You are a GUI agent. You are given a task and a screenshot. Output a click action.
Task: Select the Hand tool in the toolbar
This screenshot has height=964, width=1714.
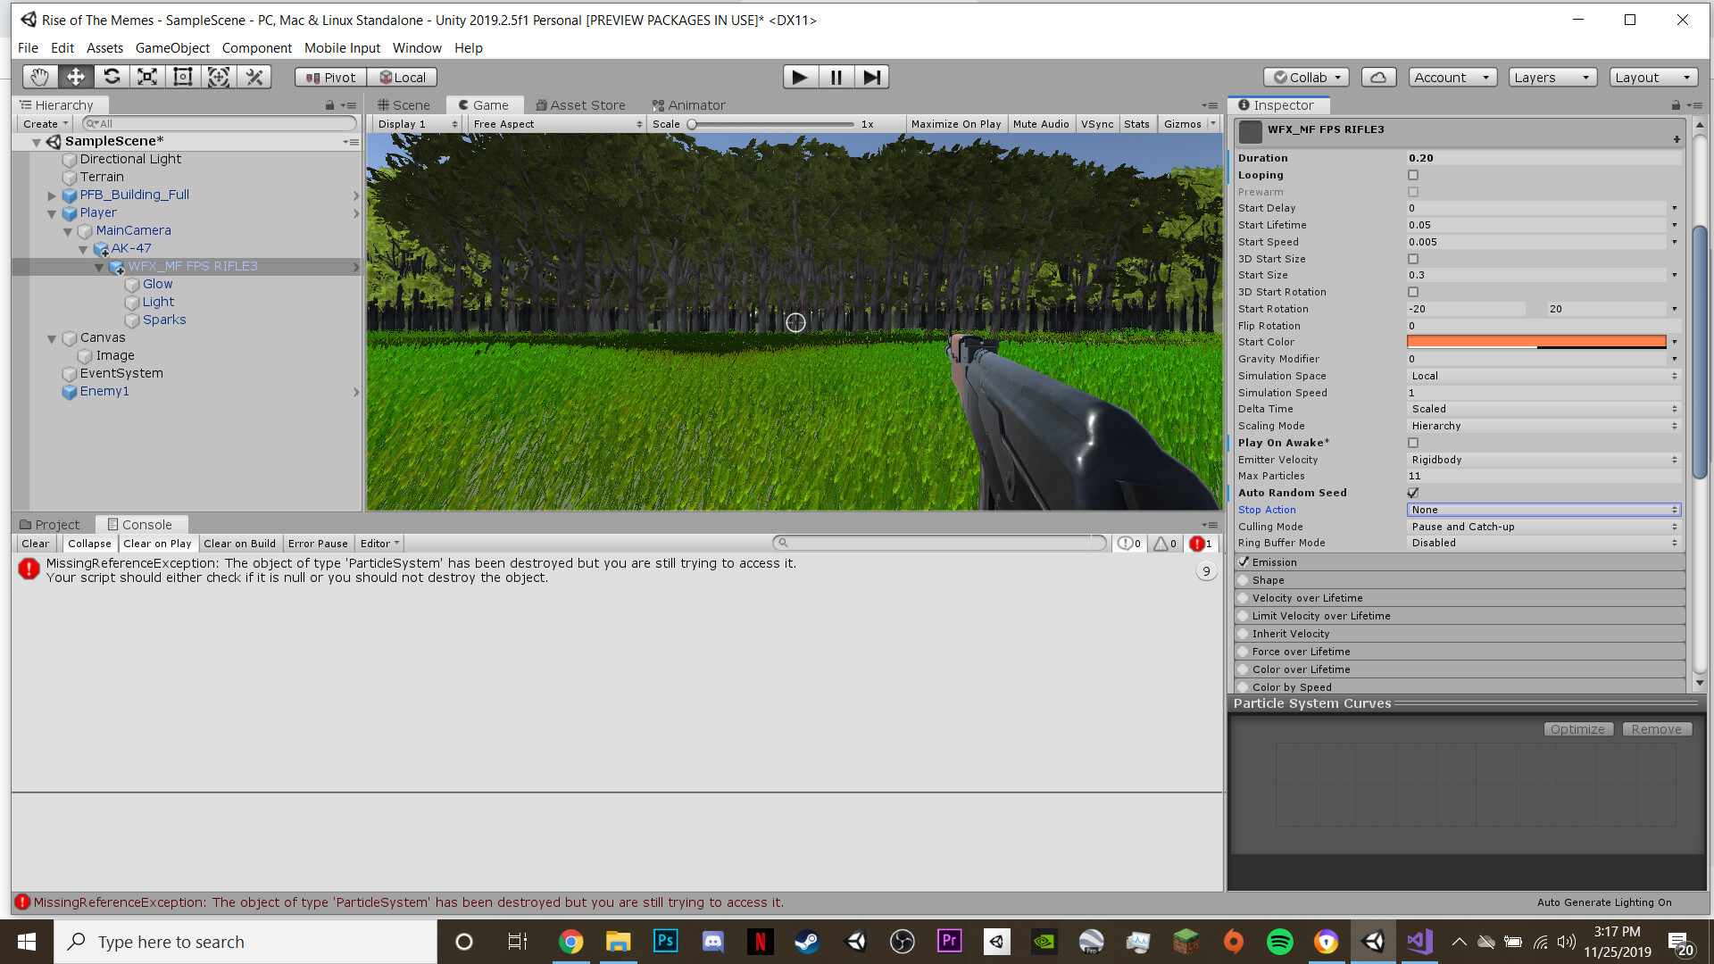tap(39, 77)
